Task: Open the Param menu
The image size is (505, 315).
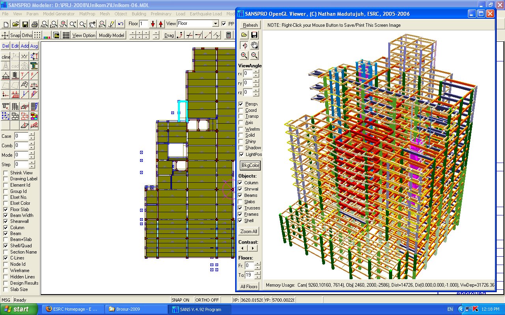Action: pyautogui.click(x=32, y=14)
